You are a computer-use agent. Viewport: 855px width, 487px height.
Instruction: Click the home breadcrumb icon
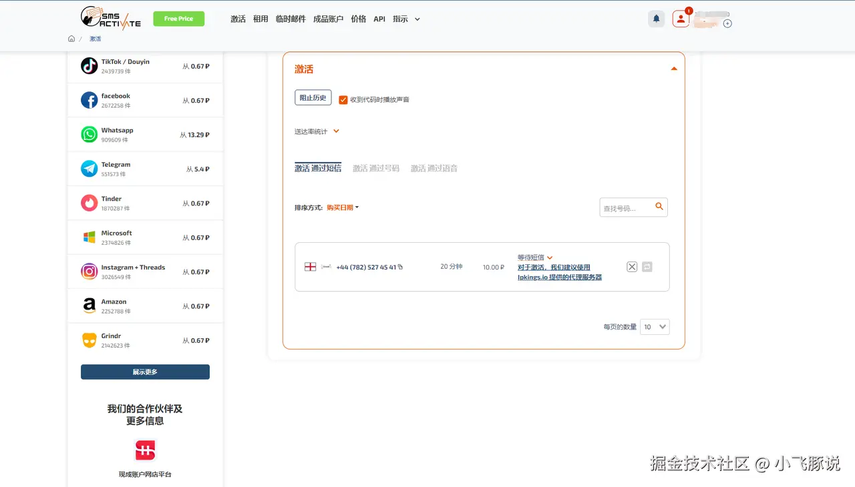(71, 39)
